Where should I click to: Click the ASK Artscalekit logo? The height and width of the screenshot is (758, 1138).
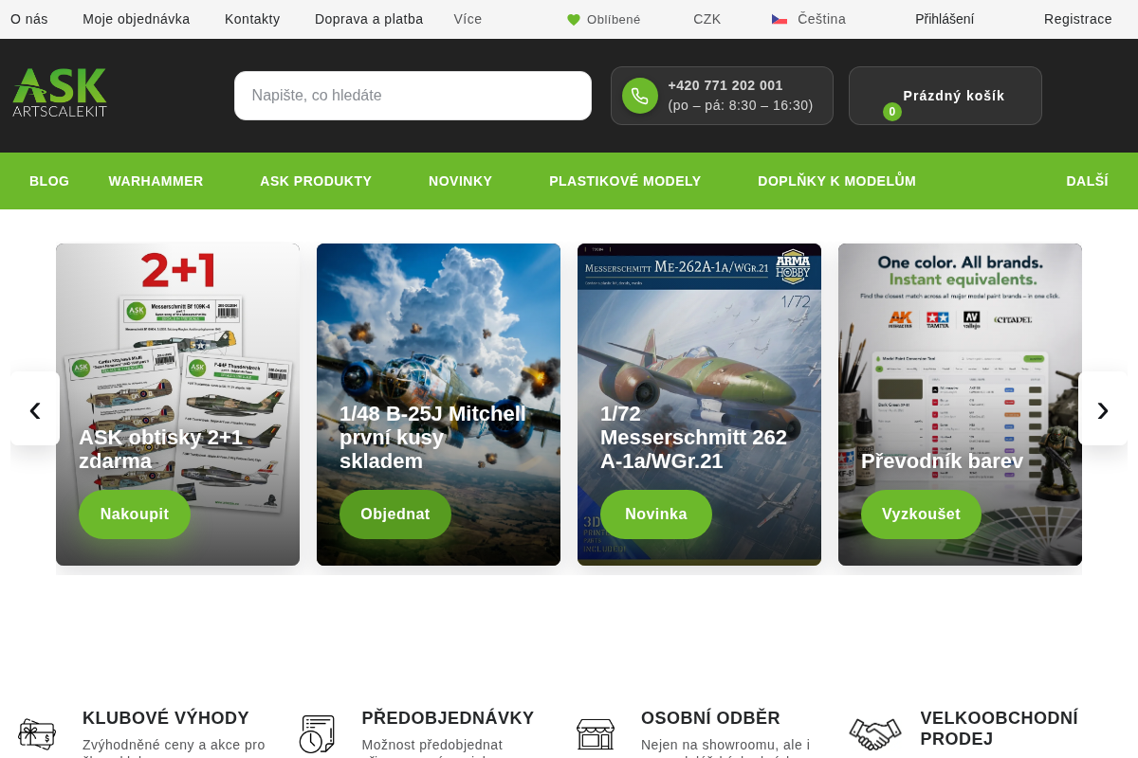[60, 93]
